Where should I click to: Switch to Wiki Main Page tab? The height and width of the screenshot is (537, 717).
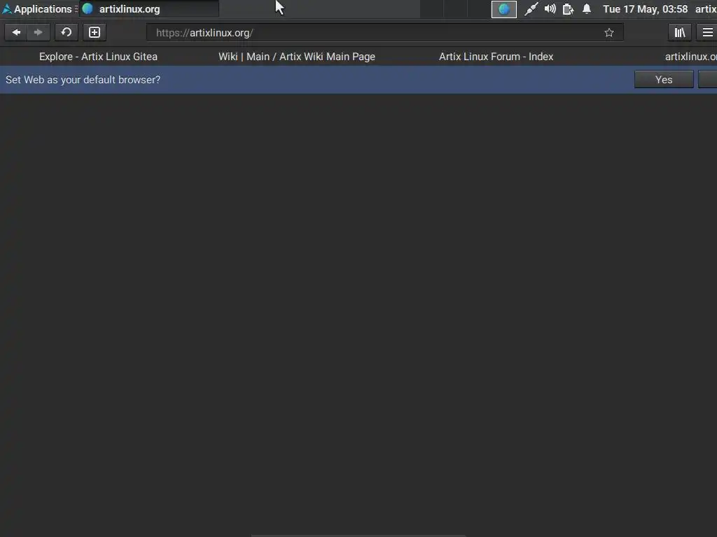(297, 57)
